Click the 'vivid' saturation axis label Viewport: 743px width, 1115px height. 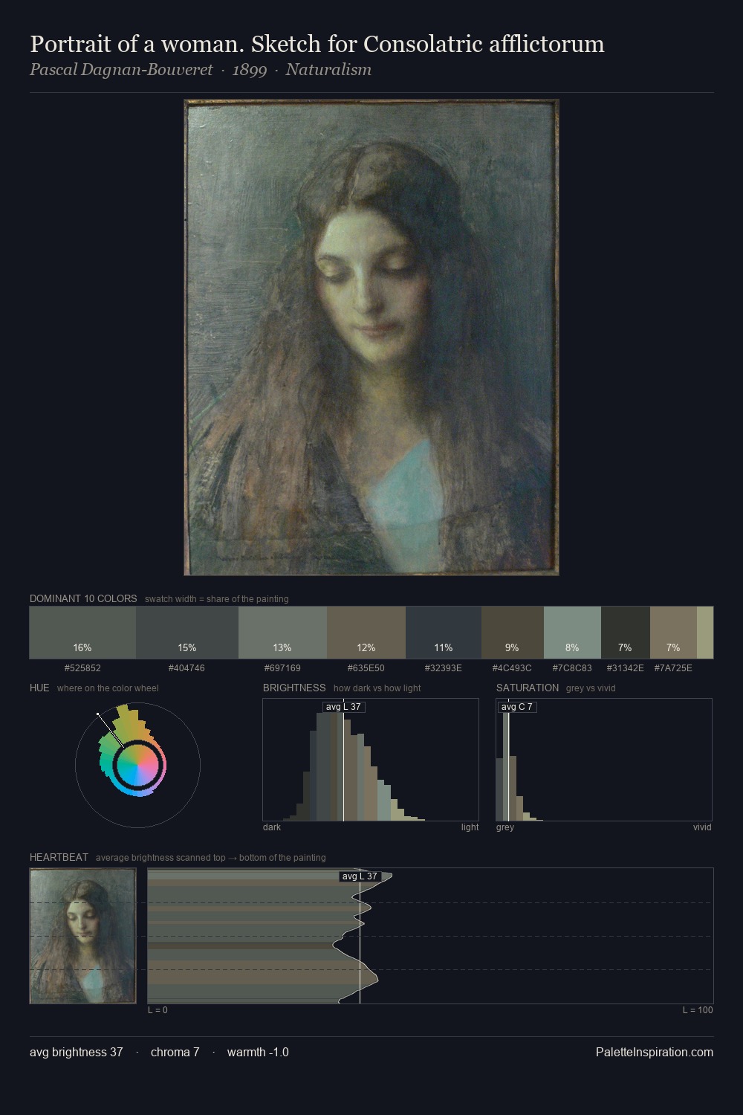tap(702, 827)
